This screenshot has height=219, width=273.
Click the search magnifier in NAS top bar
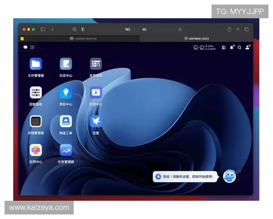239,47
